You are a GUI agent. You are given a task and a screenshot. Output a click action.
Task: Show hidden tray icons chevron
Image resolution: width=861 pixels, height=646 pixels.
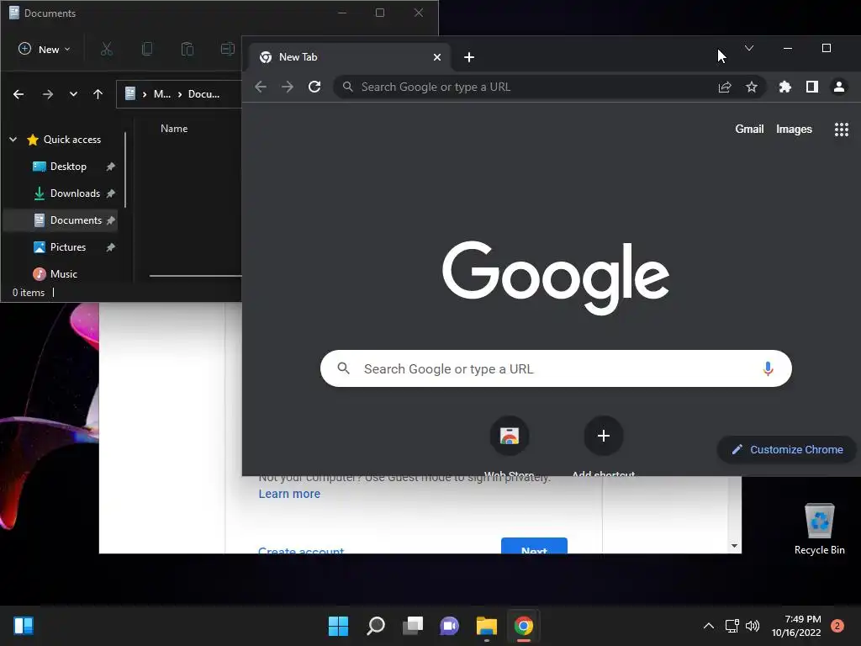709,626
